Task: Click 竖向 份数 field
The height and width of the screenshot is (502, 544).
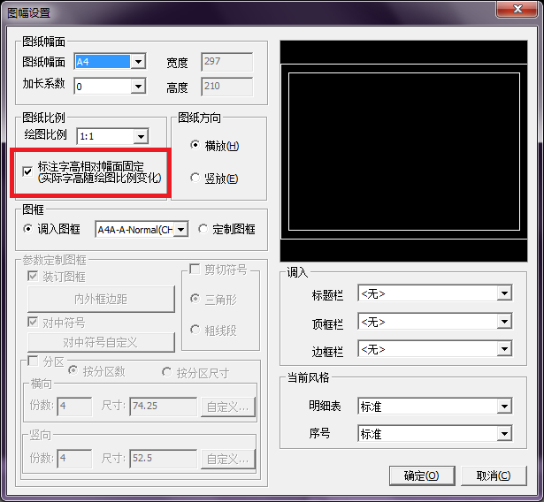Action: pyautogui.click(x=75, y=459)
